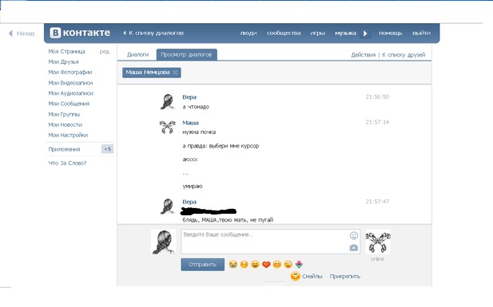
Task: Focus the Введите Ваше сообщение field
Action: (x=270, y=242)
